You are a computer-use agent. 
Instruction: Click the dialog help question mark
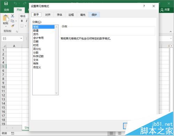144,6
